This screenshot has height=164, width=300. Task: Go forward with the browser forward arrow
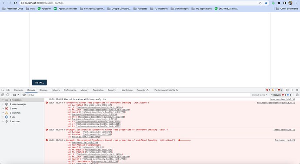(x=10, y=3)
